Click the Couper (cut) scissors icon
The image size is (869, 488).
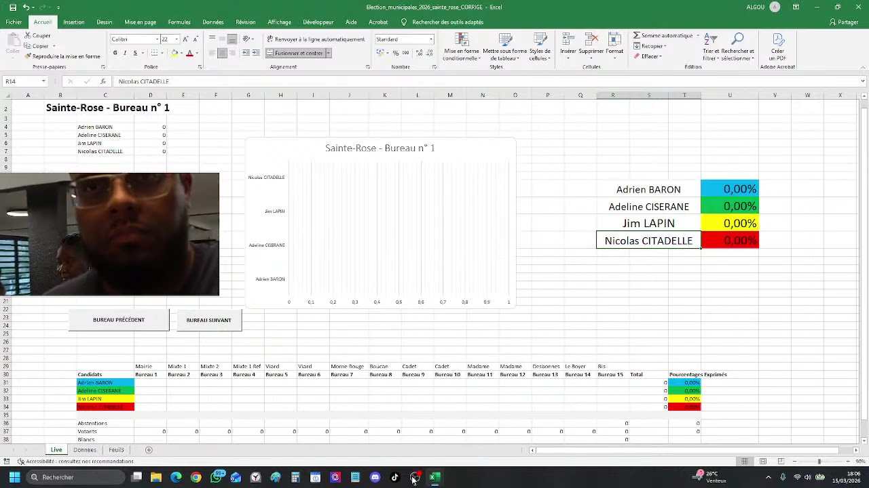[28, 35]
